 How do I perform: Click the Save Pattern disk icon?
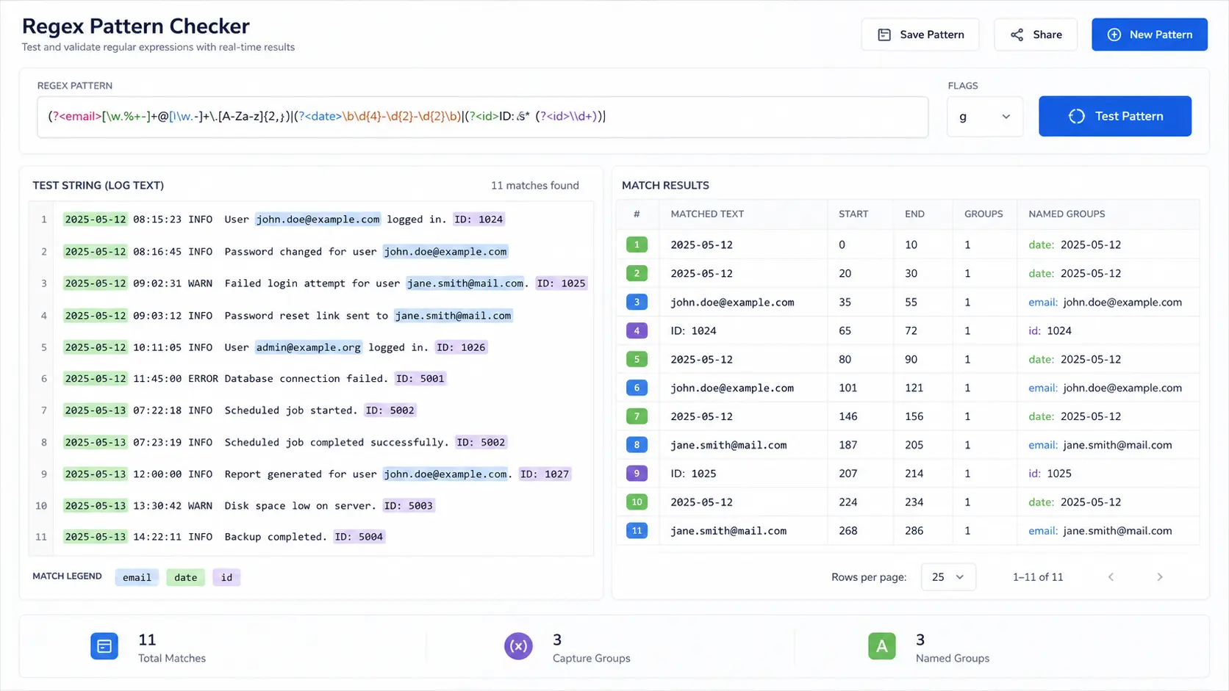[884, 35]
